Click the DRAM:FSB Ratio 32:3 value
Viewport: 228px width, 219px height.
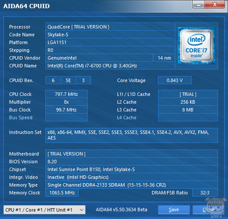(x=205, y=193)
